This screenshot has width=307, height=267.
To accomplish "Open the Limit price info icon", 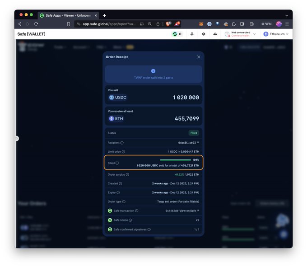I will tap(123, 152).
